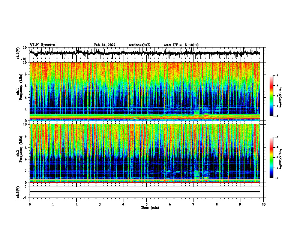Click the "start UT = 8:40:0" header text
297x229 pixels.
click(181, 45)
